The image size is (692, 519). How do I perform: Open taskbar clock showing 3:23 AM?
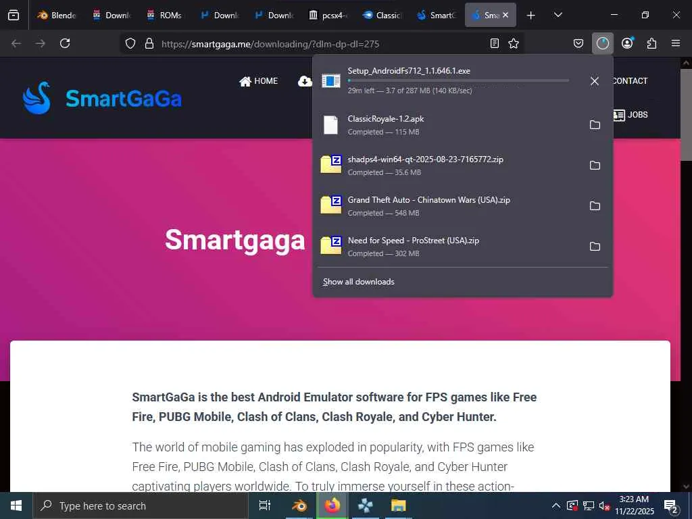(635, 505)
